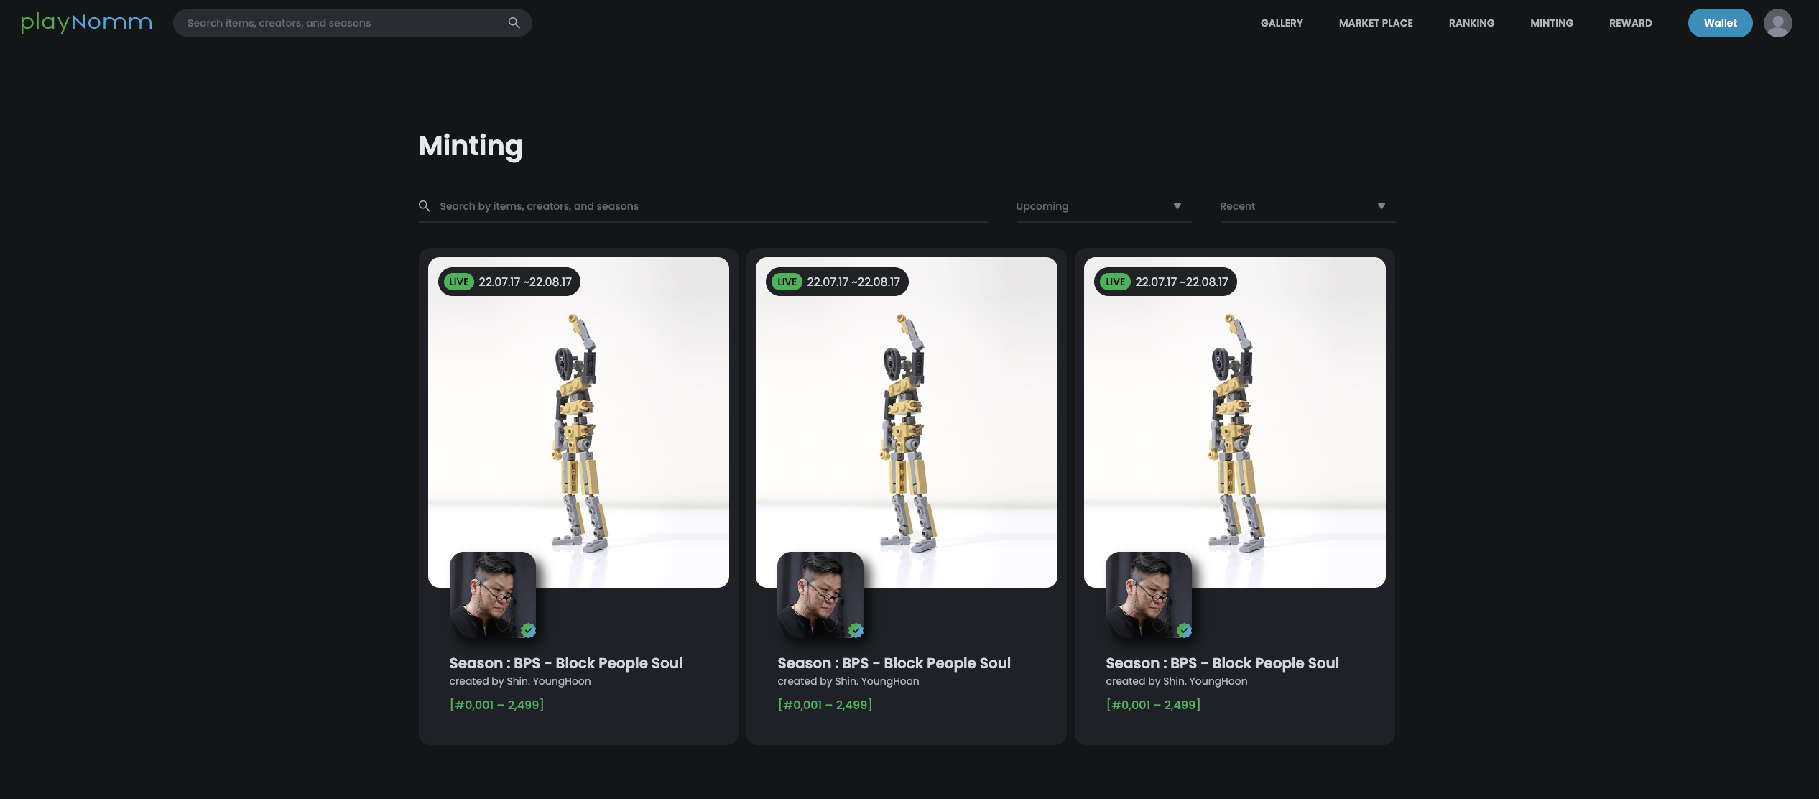Click the playNomm logo

86,23
